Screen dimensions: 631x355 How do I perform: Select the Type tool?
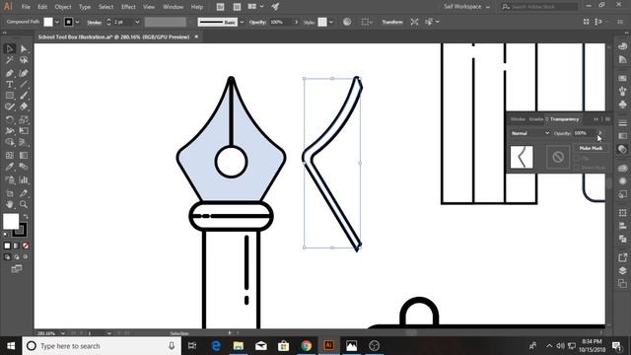click(10, 85)
